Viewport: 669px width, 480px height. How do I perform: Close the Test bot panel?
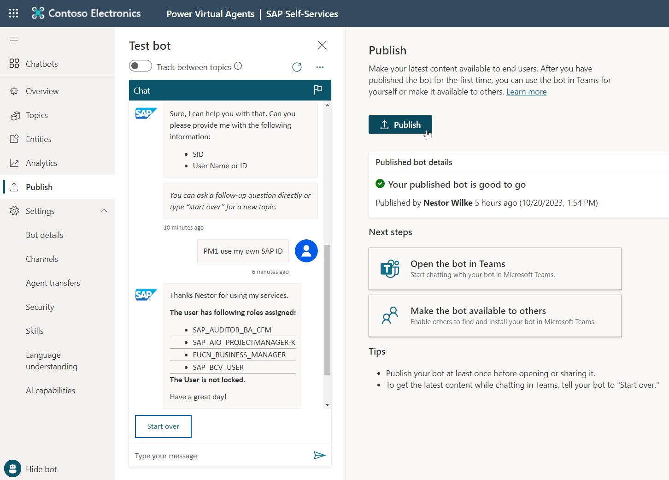pyautogui.click(x=322, y=45)
